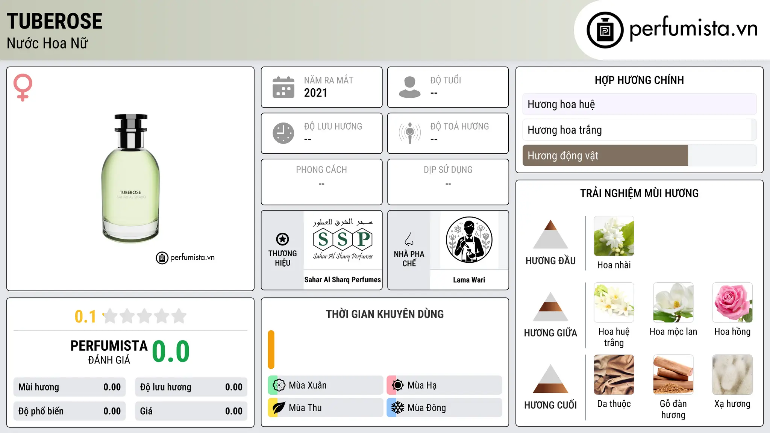Select the Xạ hương note image

pyautogui.click(x=732, y=375)
